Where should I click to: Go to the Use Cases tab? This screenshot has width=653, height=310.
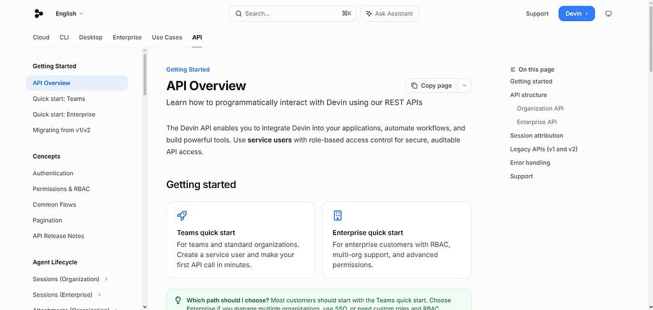167,38
